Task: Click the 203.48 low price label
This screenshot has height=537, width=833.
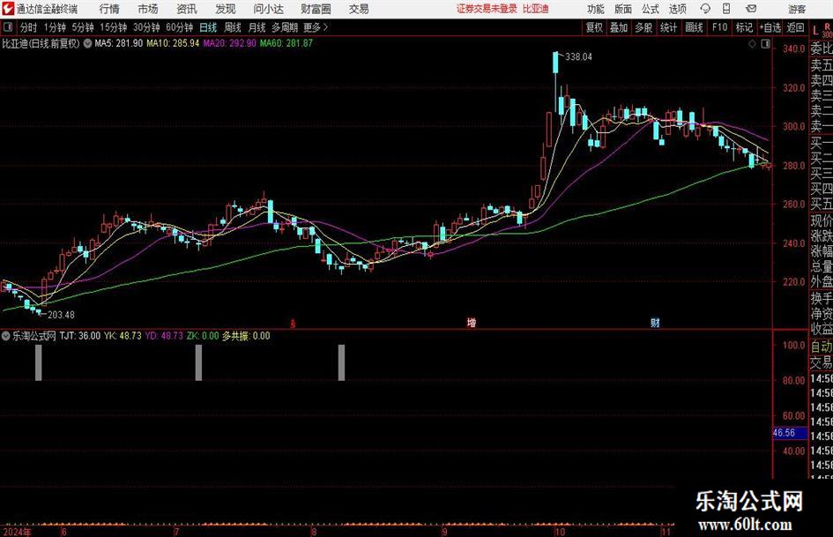Action: (x=61, y=315)
